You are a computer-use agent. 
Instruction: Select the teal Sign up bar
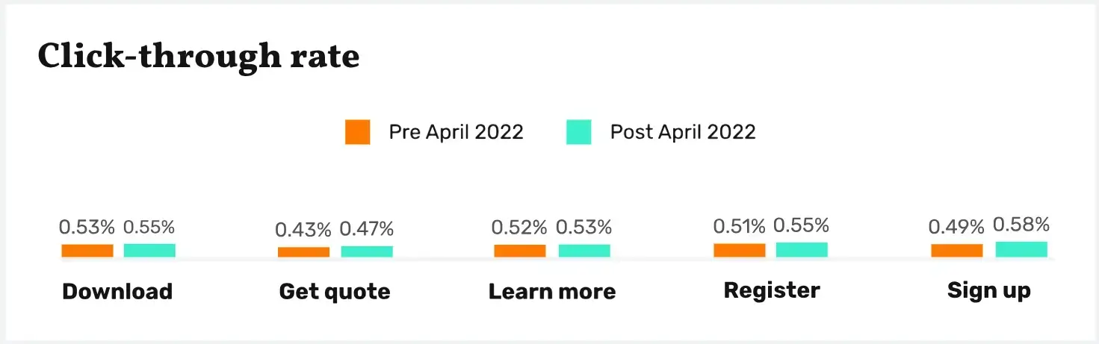(1021, 249)
